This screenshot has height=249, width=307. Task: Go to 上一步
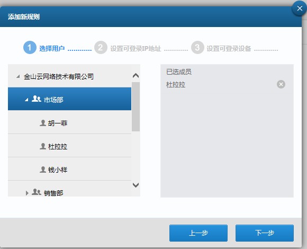coord(198,233)
